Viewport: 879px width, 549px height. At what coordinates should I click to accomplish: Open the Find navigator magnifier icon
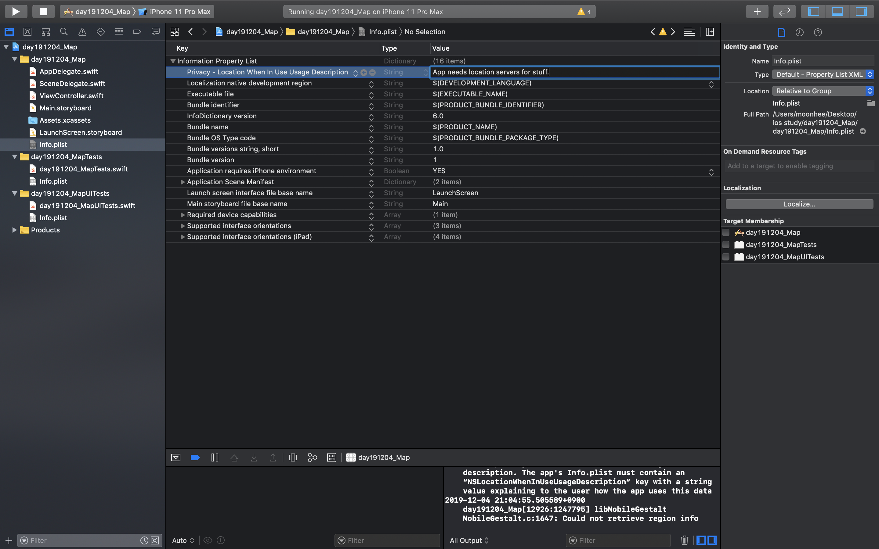[x=64, y=32]
